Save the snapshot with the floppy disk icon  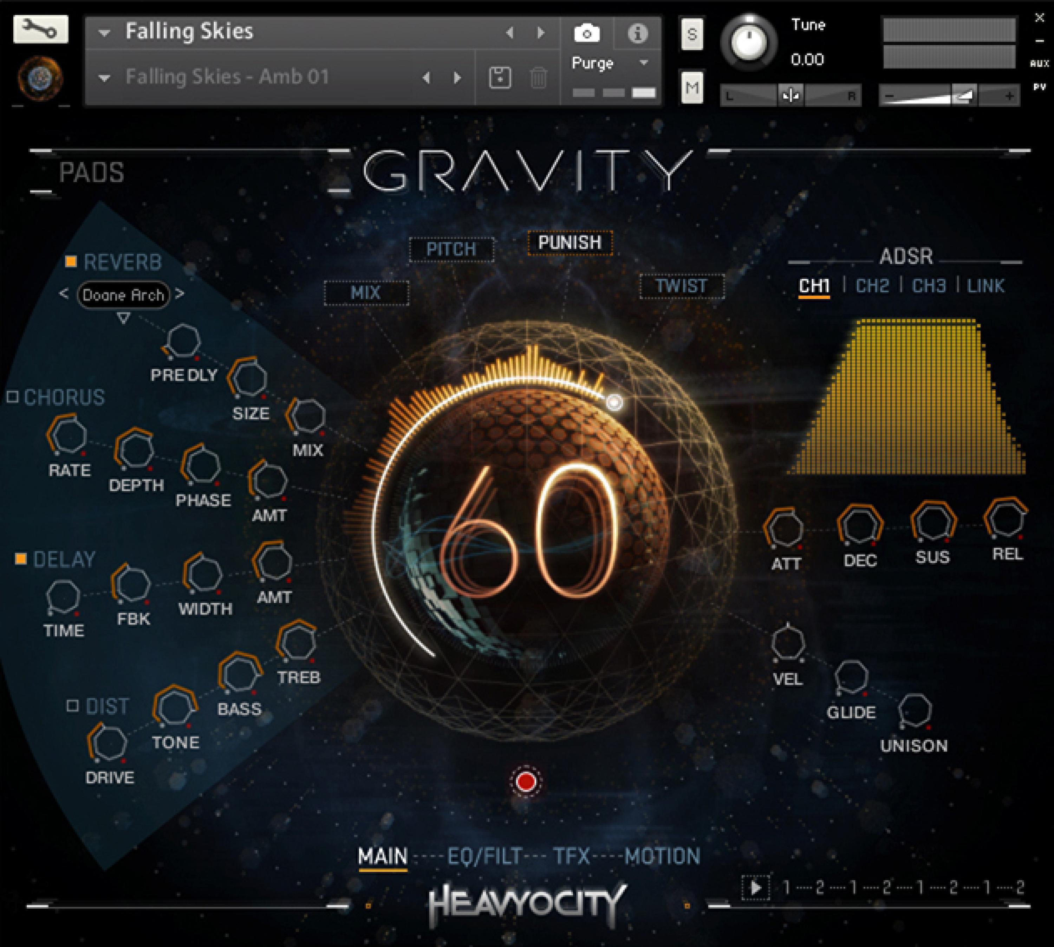[500, 77]
